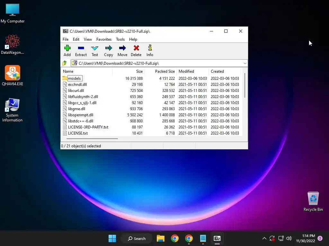The height and width of the screenshot is (246, 329).
Task: Open the first Chrome taskbar icon
Action: (x=174, y=238)
